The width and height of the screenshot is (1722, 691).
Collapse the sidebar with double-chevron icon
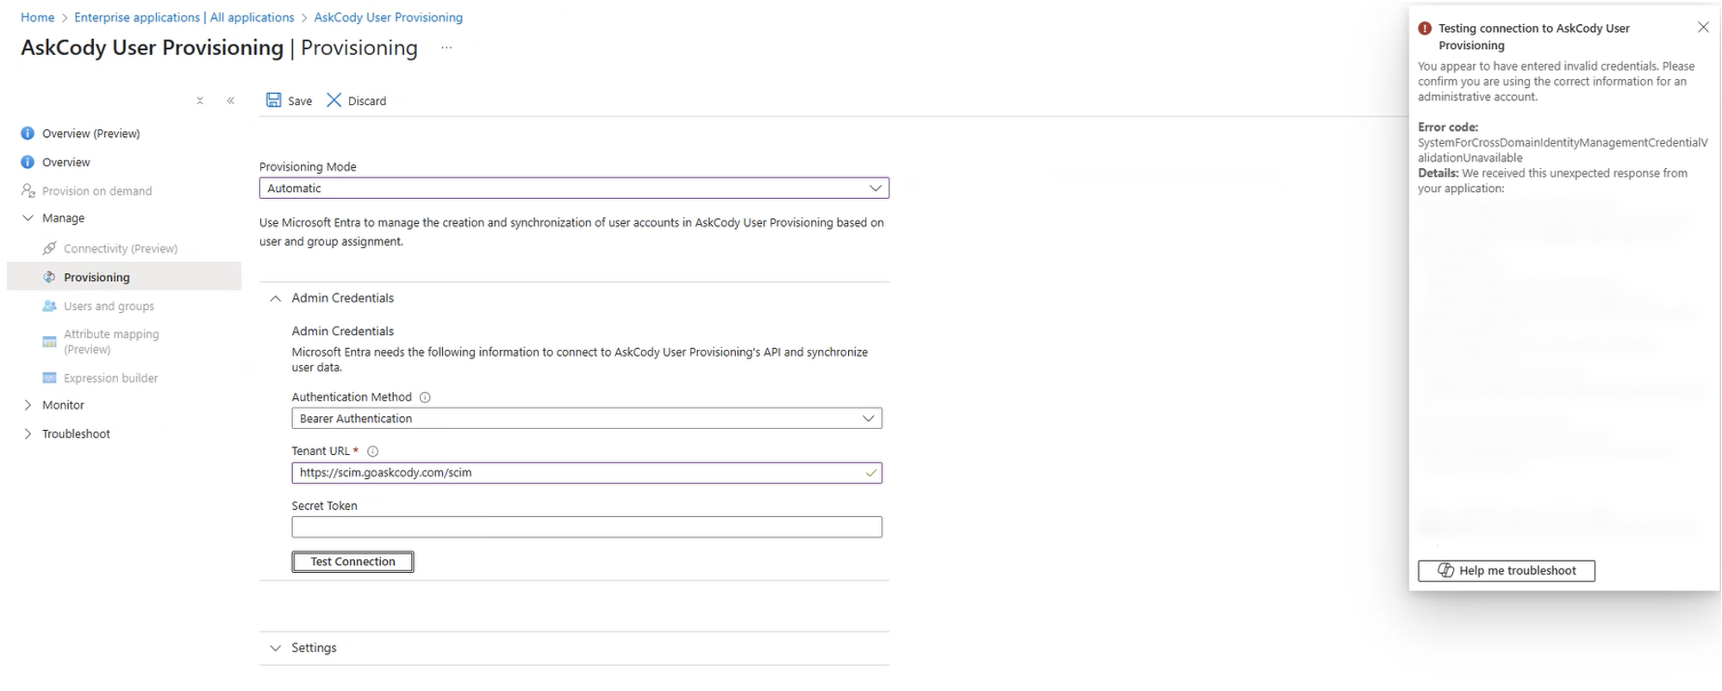[231, 101]
